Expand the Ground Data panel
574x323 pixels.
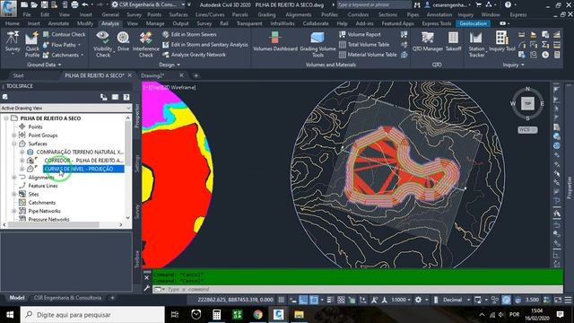(44, 65)
